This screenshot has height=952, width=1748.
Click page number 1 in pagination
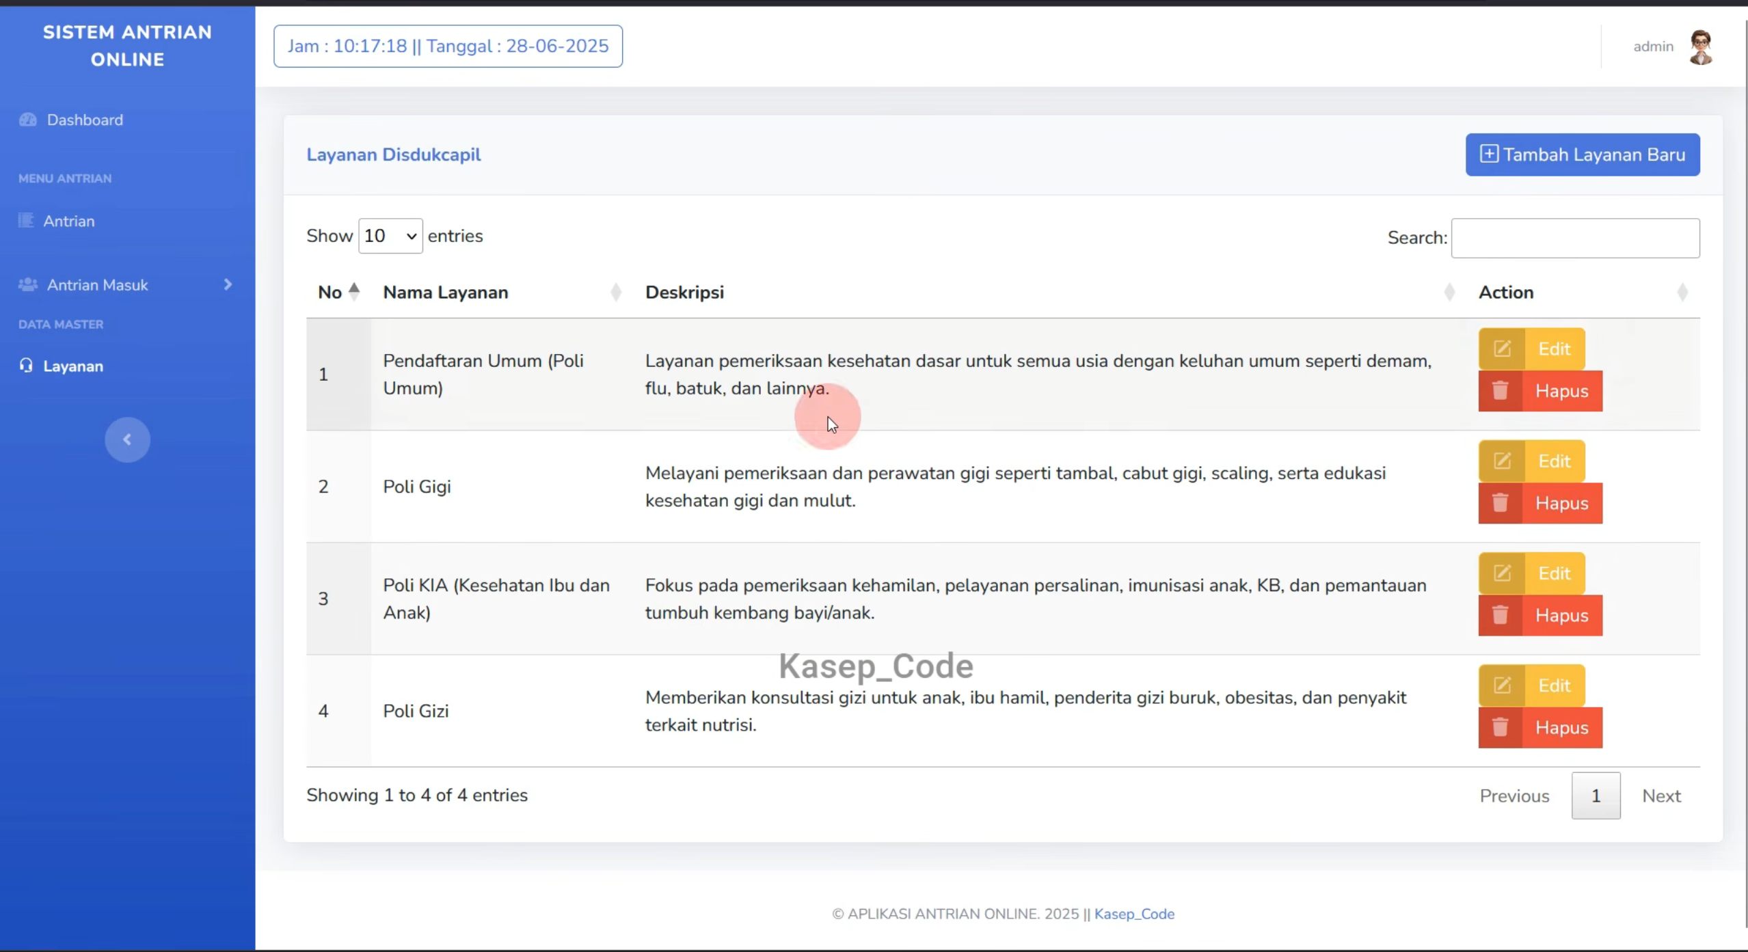1596,795
